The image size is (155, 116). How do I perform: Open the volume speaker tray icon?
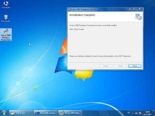(136, 113)
